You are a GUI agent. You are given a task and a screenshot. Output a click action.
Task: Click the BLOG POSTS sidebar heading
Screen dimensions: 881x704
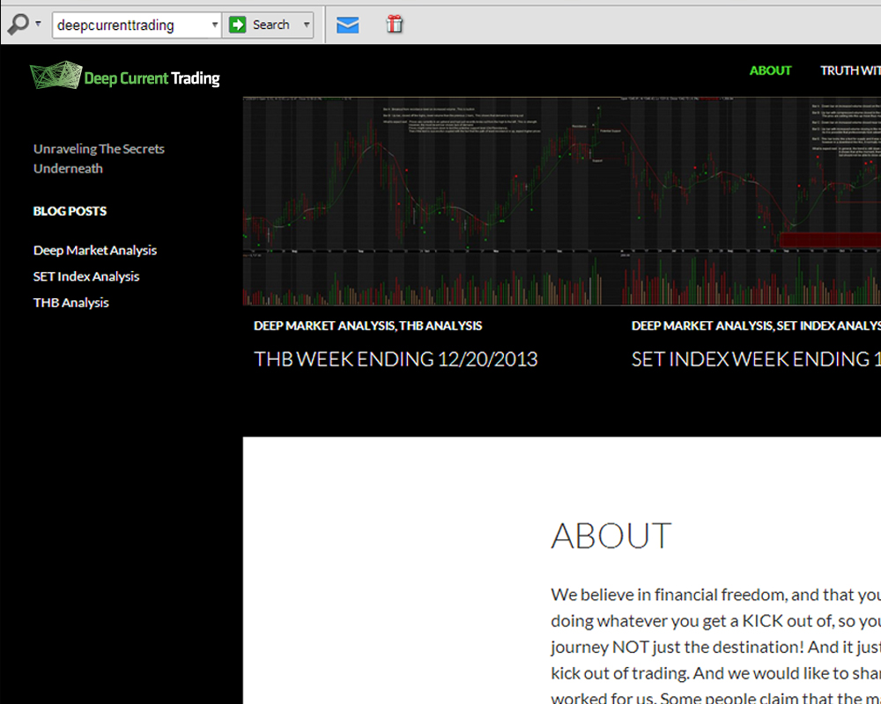(70, 211)
